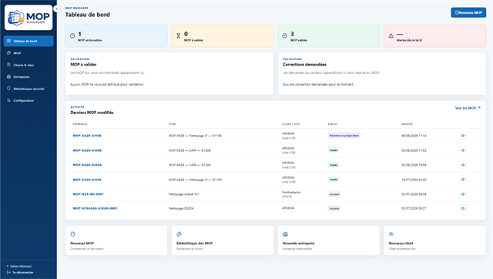493x279 pixels.
Task: View MOP-ACSAG26-G520A-0001 via its eye icon
Action: [x=463, y=208]
